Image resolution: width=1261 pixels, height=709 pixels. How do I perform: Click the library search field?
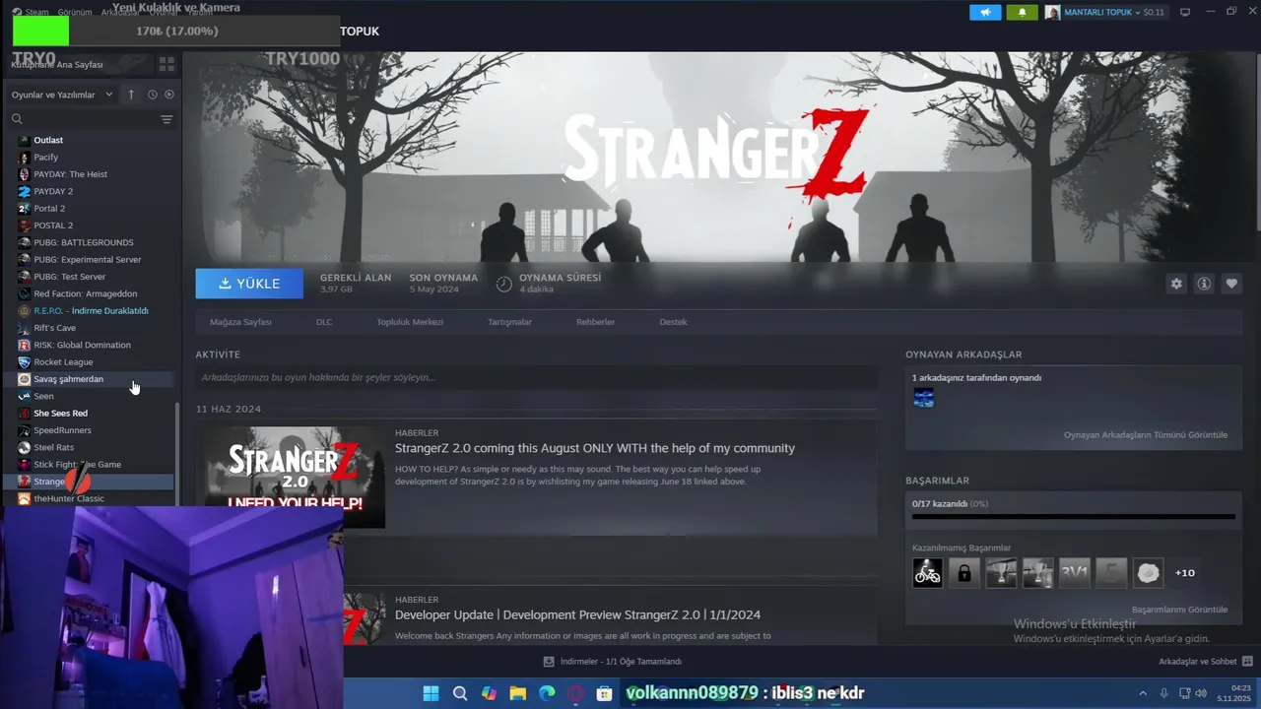[x=84, y=119]
